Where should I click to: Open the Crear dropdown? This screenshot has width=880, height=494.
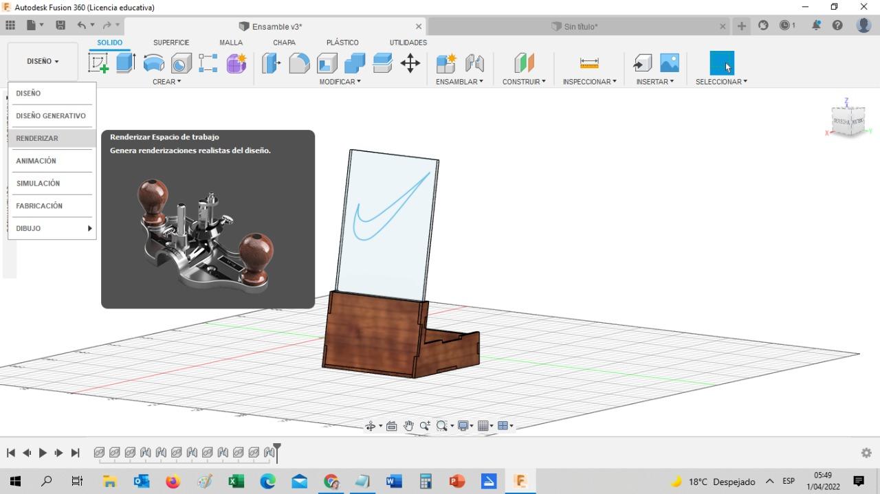coord(166,82)
